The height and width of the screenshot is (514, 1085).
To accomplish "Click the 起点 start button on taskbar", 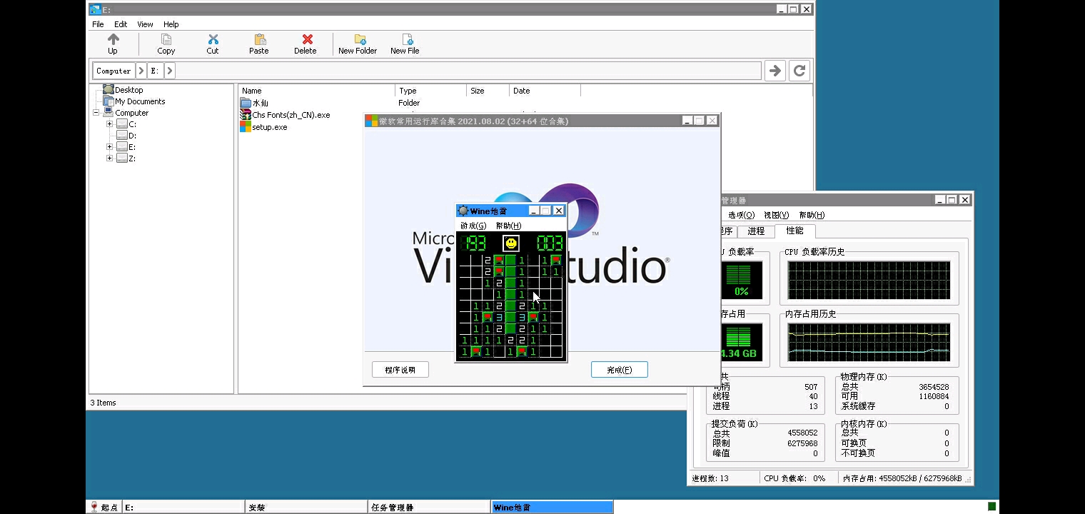I will pyautogui.click(x=103, y=508).
